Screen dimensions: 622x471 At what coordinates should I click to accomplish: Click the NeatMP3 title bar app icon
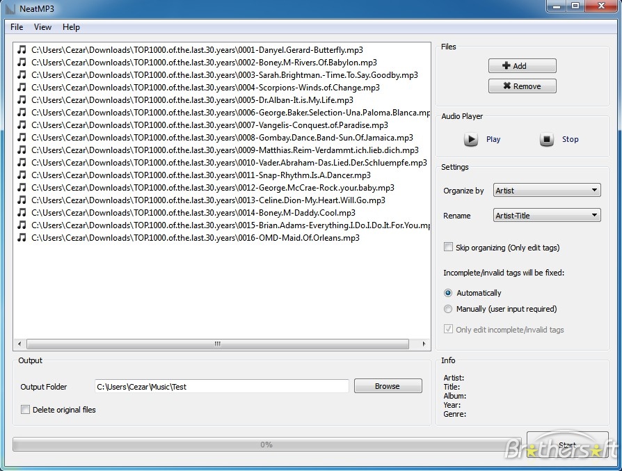point(10,9)
